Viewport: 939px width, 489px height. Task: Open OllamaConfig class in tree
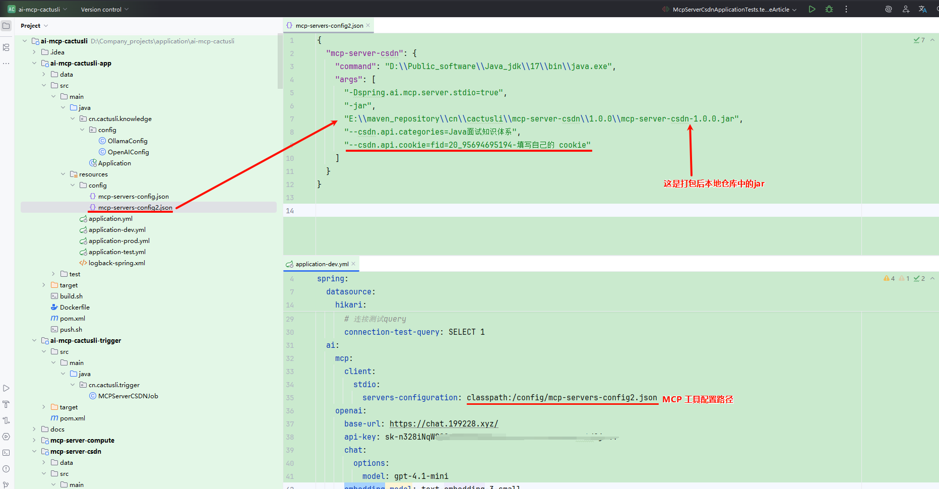coord(128,141)
